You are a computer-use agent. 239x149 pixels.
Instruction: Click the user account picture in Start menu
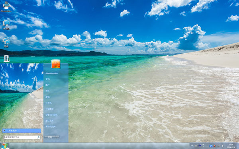(56, 64)
